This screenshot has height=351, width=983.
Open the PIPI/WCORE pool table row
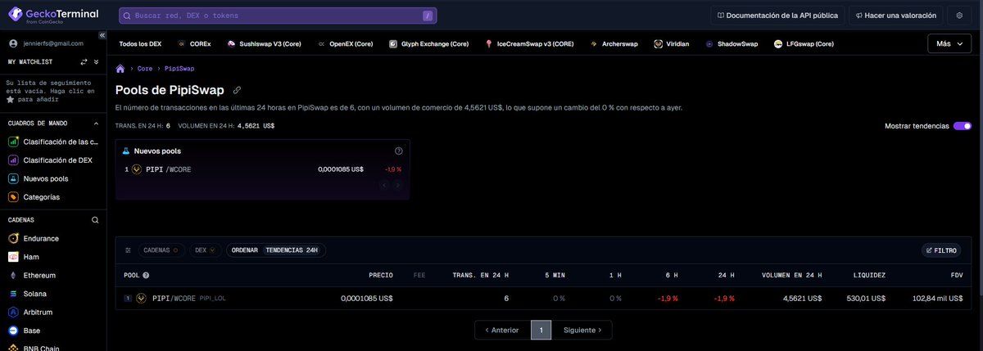click(x=544, y=299)
